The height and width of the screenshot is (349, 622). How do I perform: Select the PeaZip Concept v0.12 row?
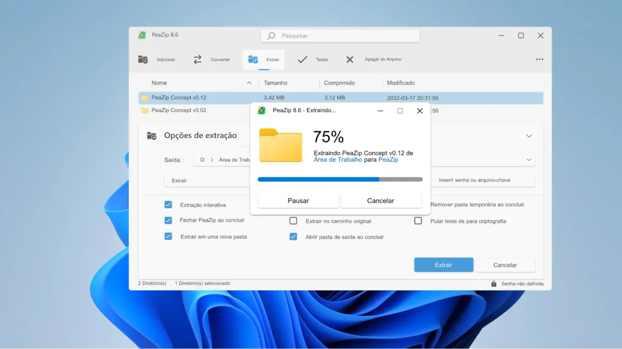[341, 98]
